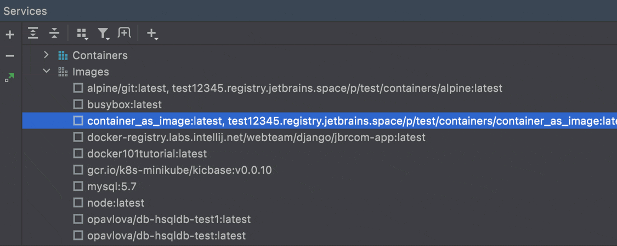Click the busybox:latest image icon

click(78, 104)
